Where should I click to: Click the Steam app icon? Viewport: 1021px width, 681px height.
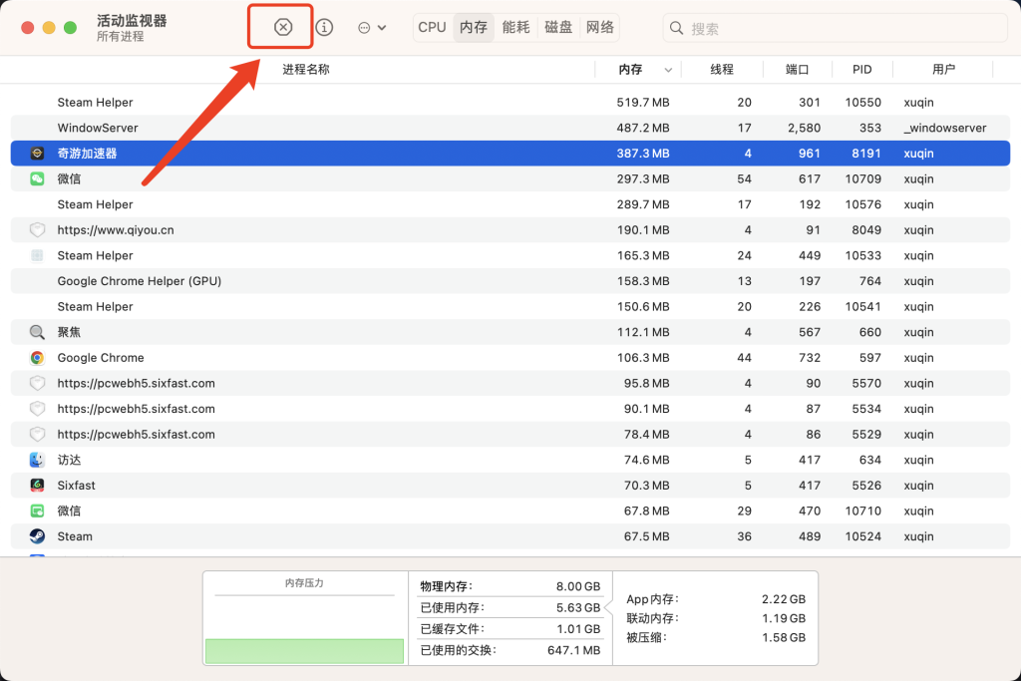pyautogui.click(x=37, y=536)
